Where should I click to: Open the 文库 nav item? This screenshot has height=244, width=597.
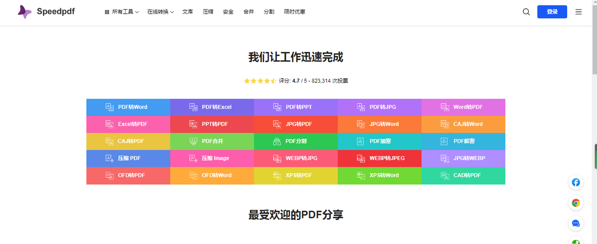tap(188, 12)
